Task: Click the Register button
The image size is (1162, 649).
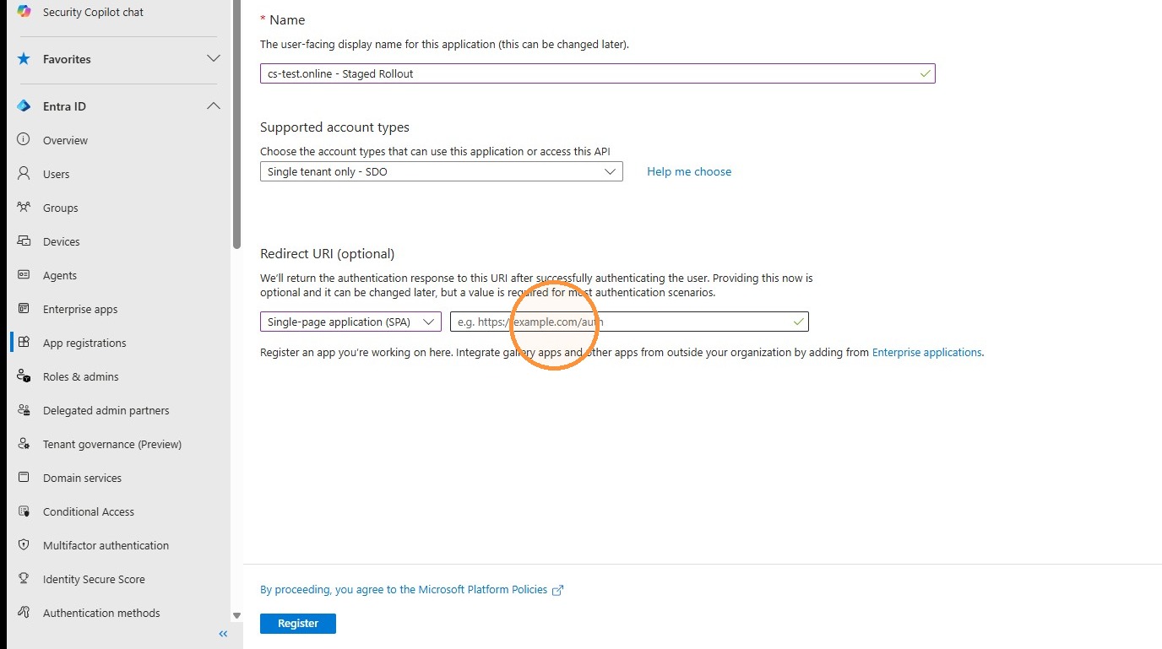Action: pos(298,624)
